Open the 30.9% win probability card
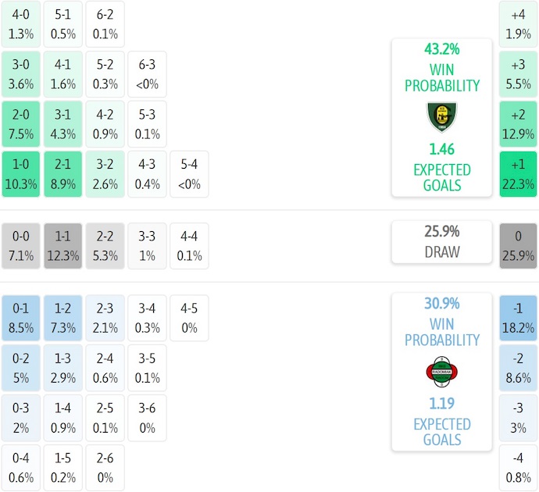 pos(442,372)
